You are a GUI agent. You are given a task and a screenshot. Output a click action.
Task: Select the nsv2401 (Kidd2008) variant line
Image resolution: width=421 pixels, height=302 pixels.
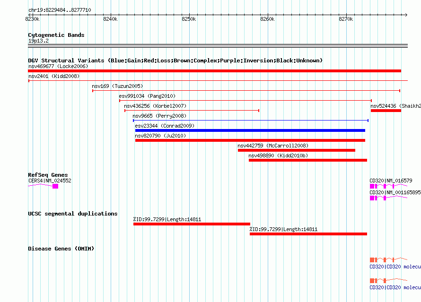(x=218, y=80)
